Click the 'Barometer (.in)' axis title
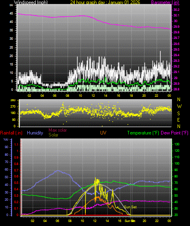Viewport: 190px width, 226px height. click(x=165, y=2)
